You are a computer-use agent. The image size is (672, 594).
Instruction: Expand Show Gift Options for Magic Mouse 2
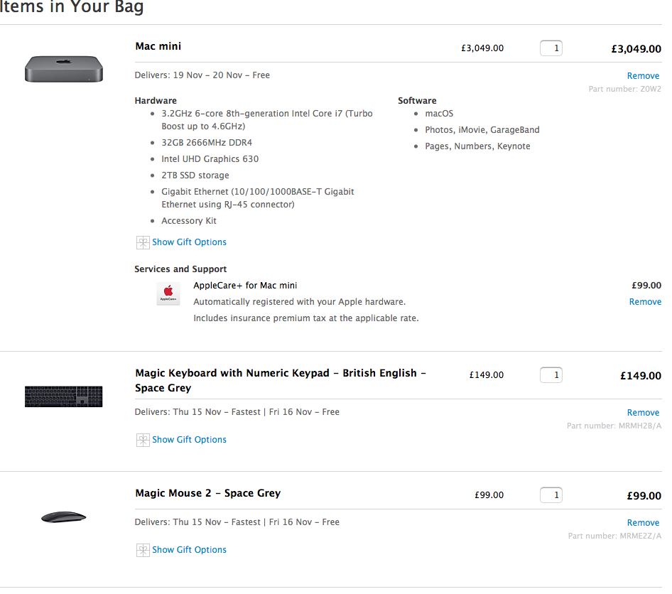[x=189, y=550]
